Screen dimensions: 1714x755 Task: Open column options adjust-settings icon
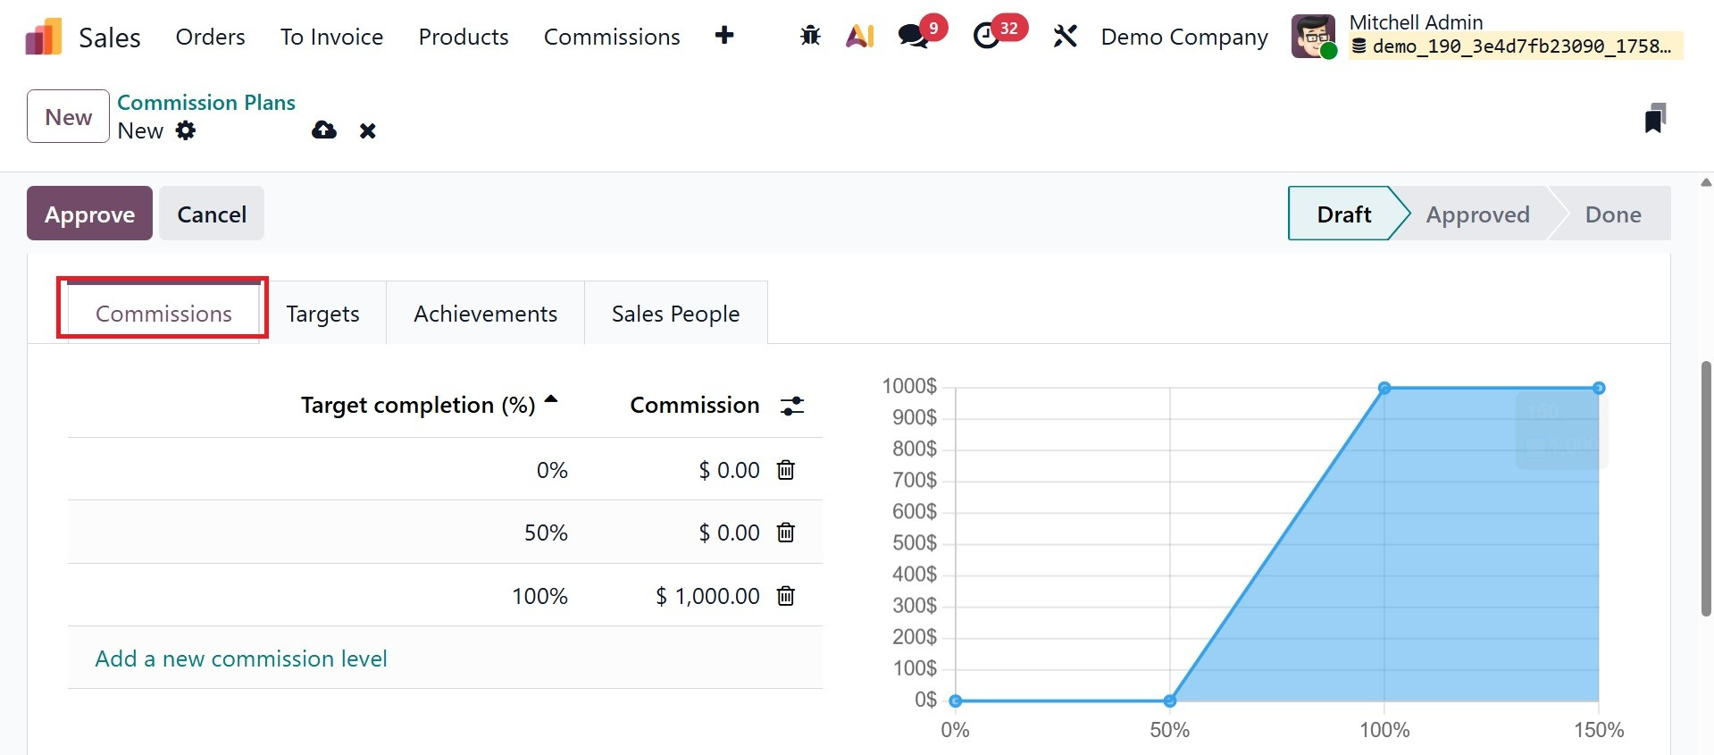[x=792, y=406]
